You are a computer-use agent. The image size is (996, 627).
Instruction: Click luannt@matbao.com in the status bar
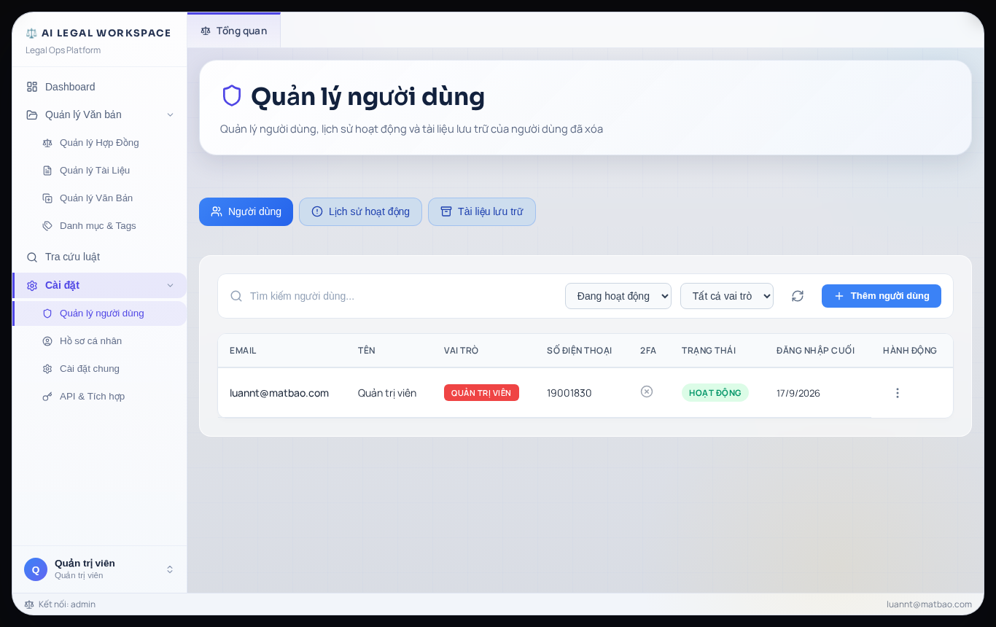(929, 604)
